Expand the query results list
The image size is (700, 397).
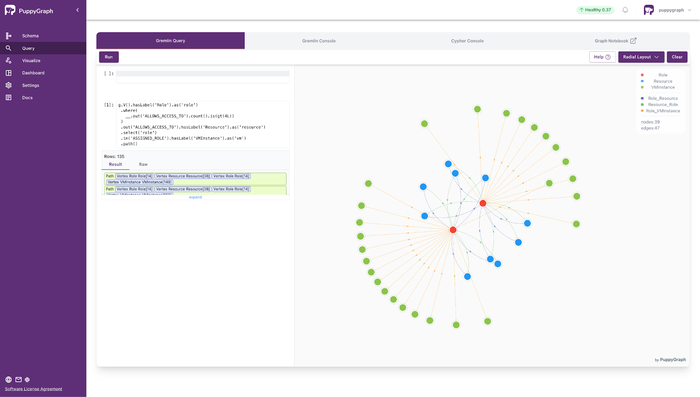pyautogui.click(x=195, y=197)
